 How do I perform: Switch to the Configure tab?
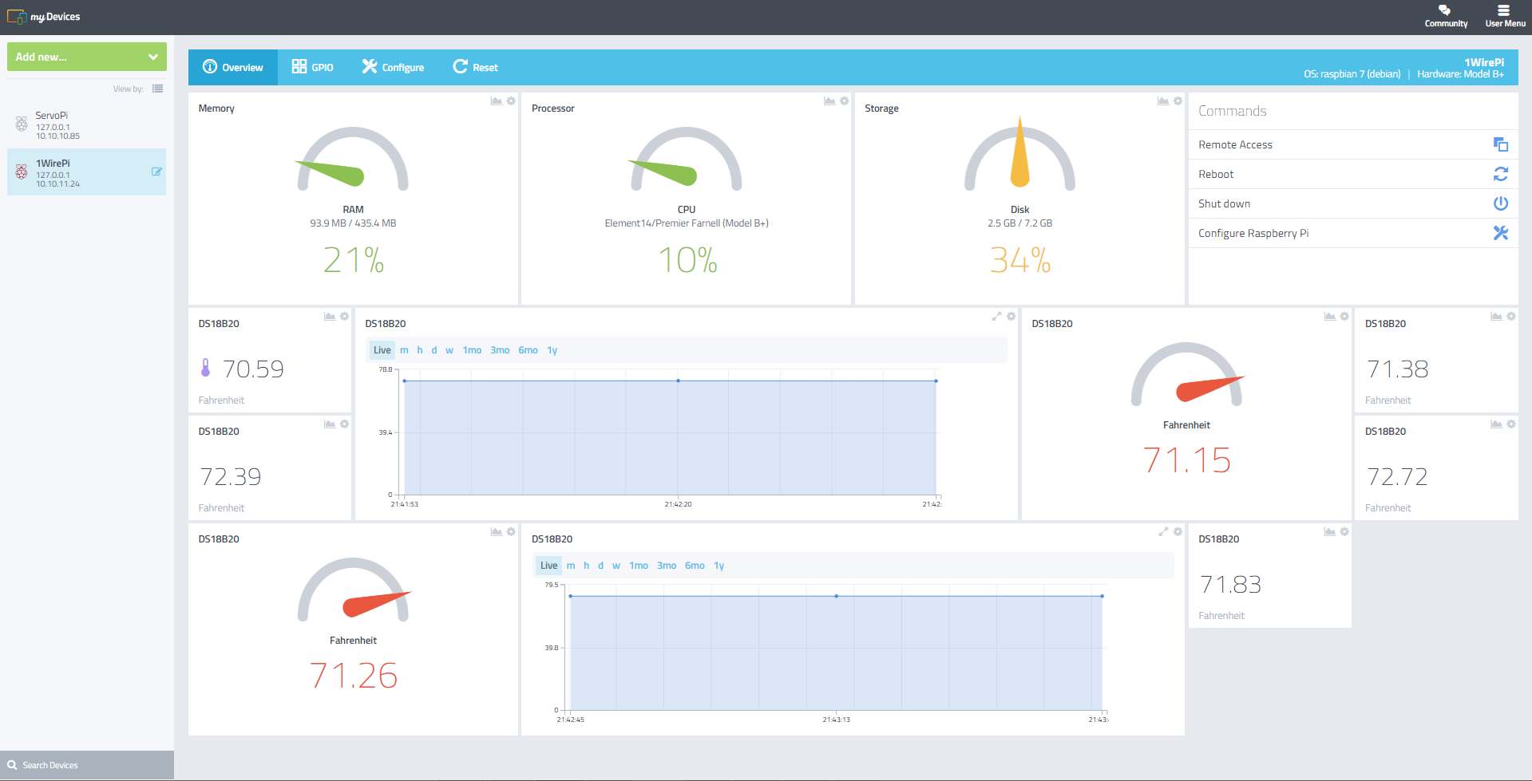click(x=393, y=67)
